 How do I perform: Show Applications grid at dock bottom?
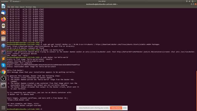[3, 108]
